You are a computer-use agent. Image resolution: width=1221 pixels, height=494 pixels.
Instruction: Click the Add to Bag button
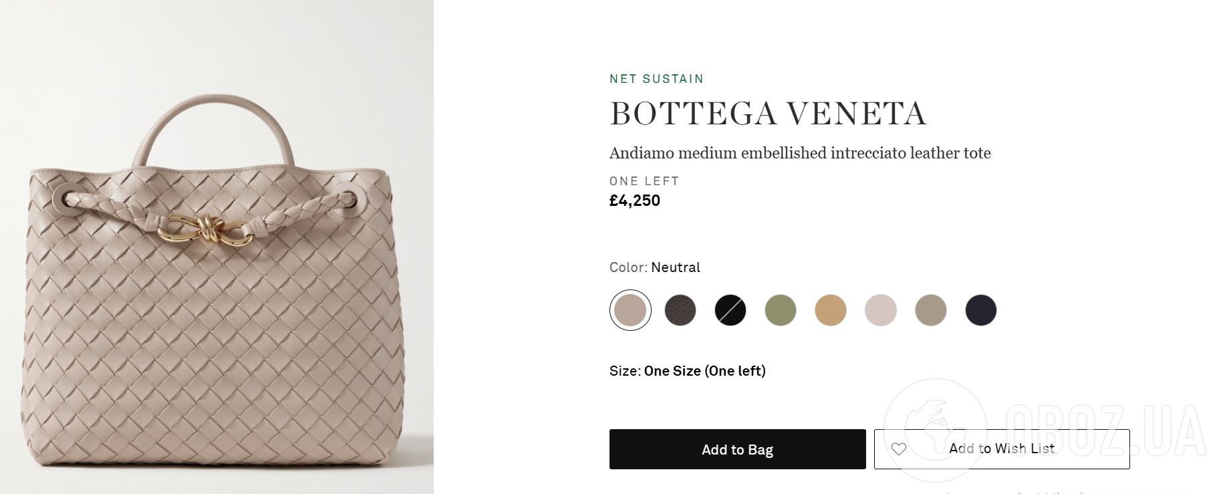coord(737,449)
